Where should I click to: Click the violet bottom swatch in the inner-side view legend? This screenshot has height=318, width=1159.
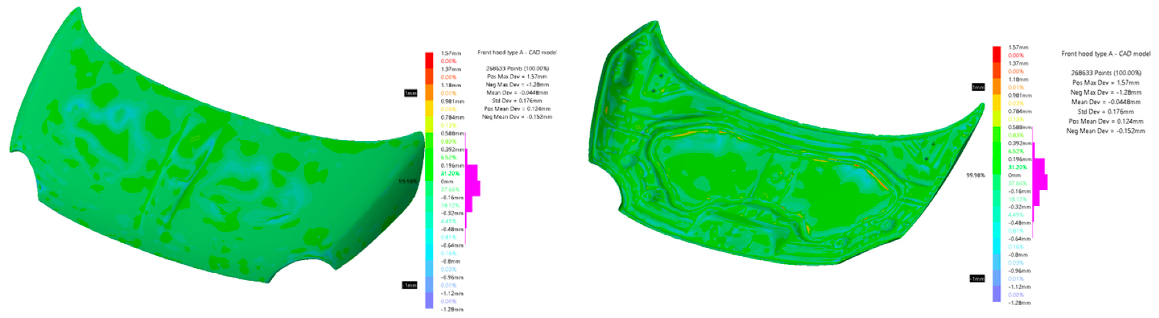click(x=997, y=293)
